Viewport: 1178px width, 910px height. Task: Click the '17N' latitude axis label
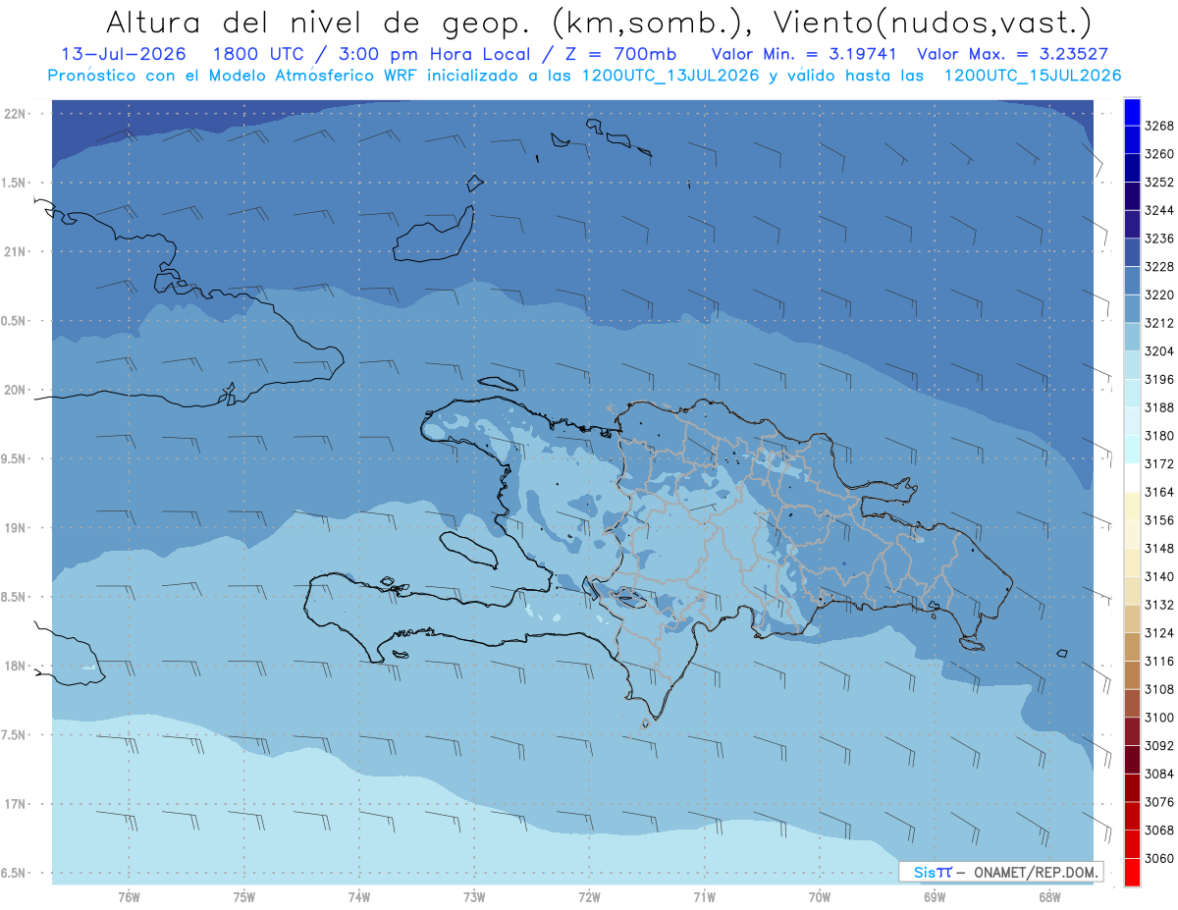point(16,805)
